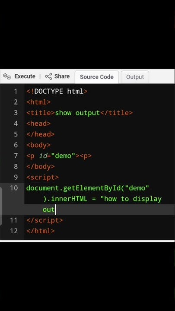This screenshot has width=175, height=311.
Task: Click the "show output" title text
Action: click(x=77, y=113)
